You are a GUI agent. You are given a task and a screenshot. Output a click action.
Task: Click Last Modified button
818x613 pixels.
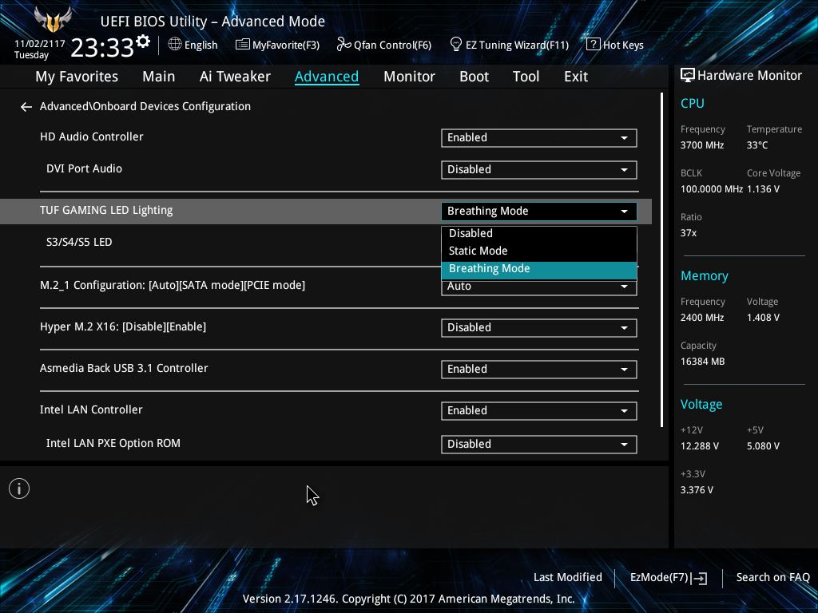[568, 578]
